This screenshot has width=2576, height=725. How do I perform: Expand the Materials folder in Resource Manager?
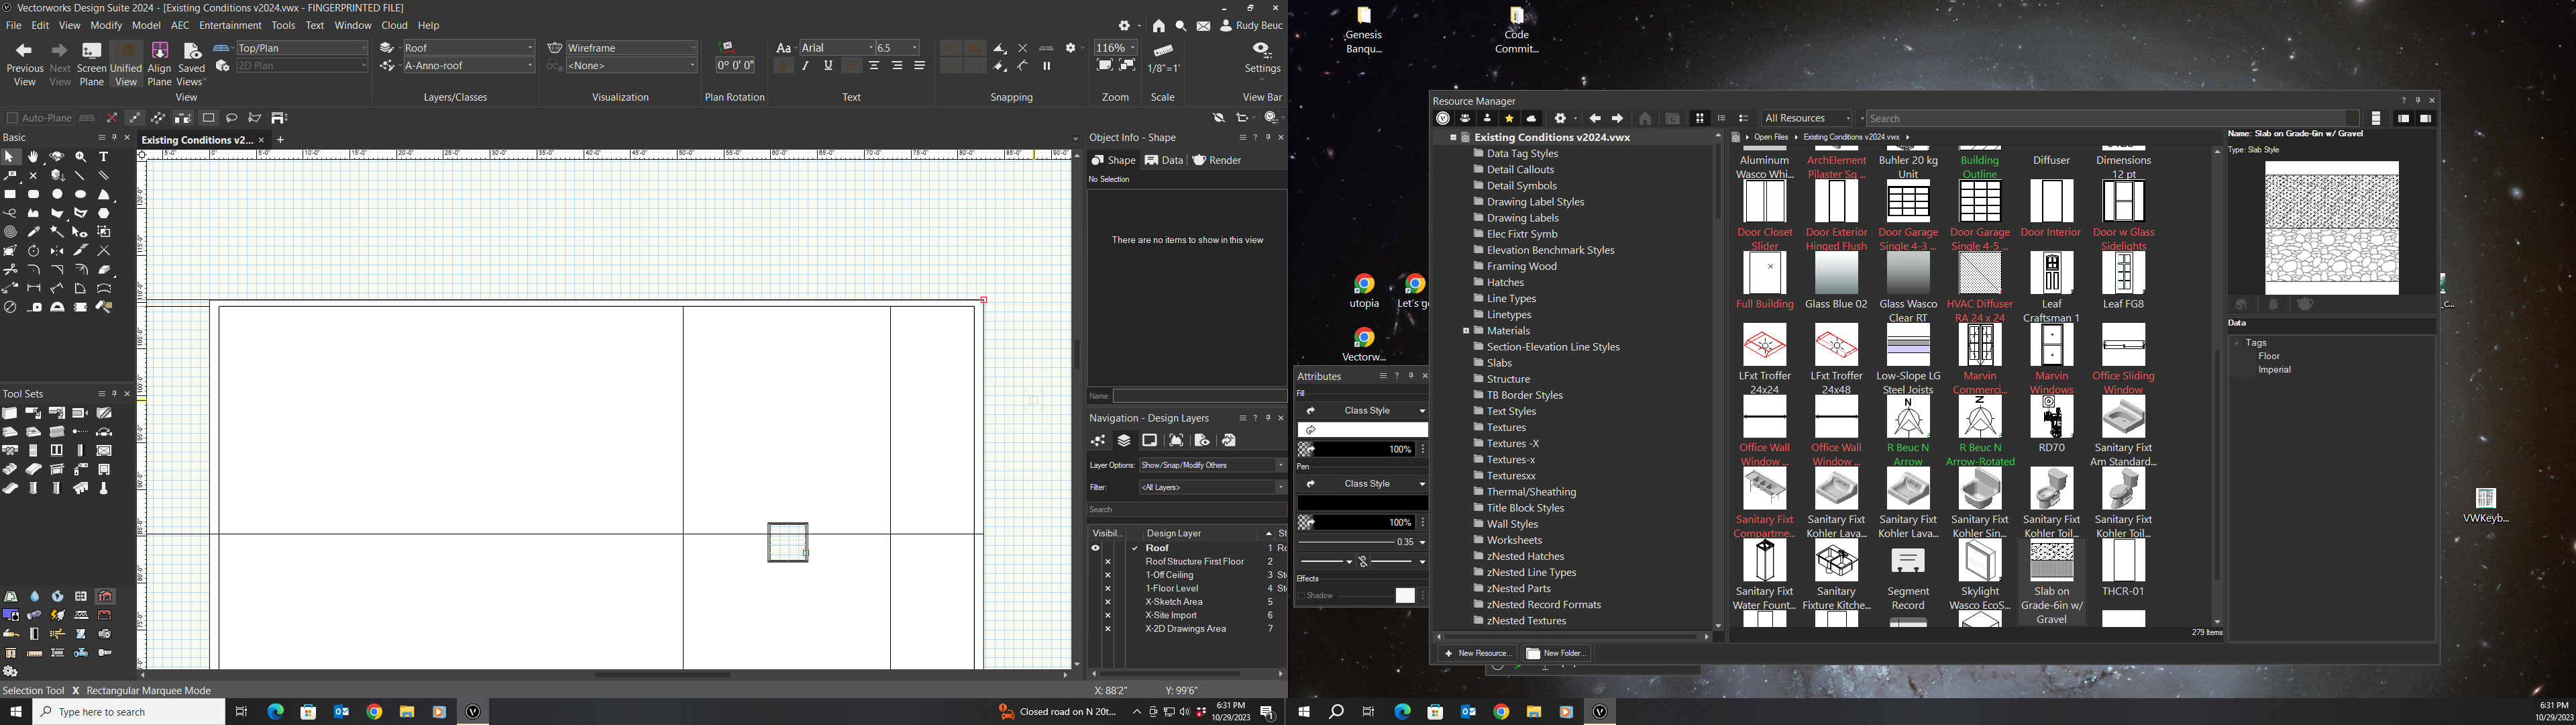click(1465, 330)
